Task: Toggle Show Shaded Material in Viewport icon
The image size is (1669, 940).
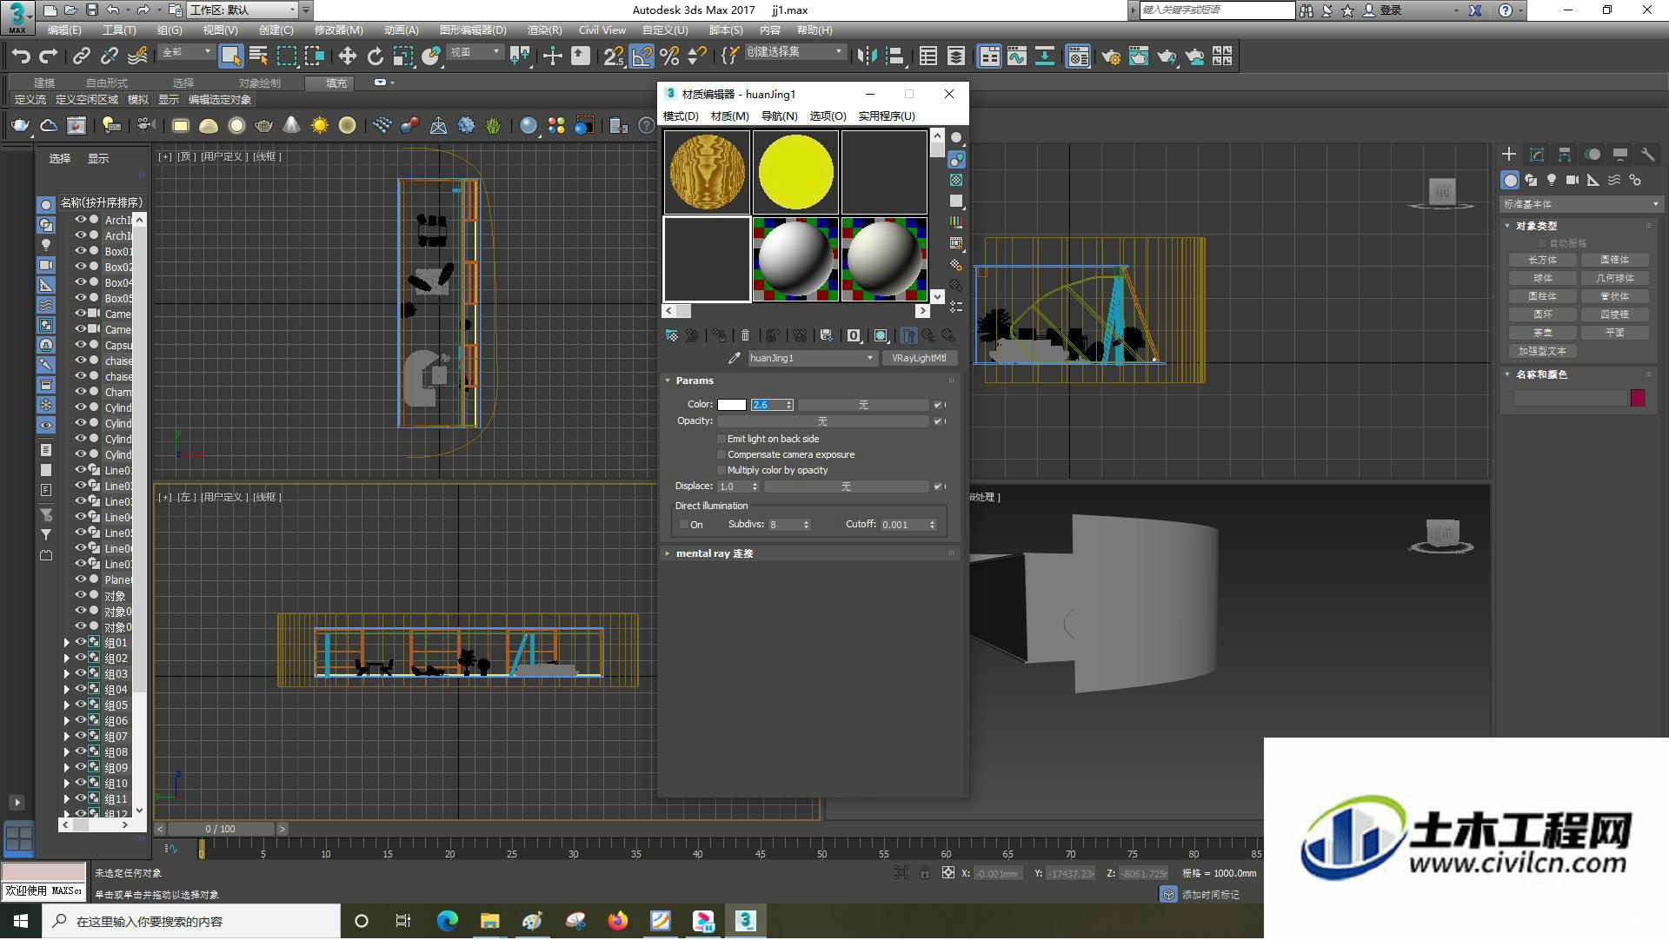Action: [x=881, y=335]
